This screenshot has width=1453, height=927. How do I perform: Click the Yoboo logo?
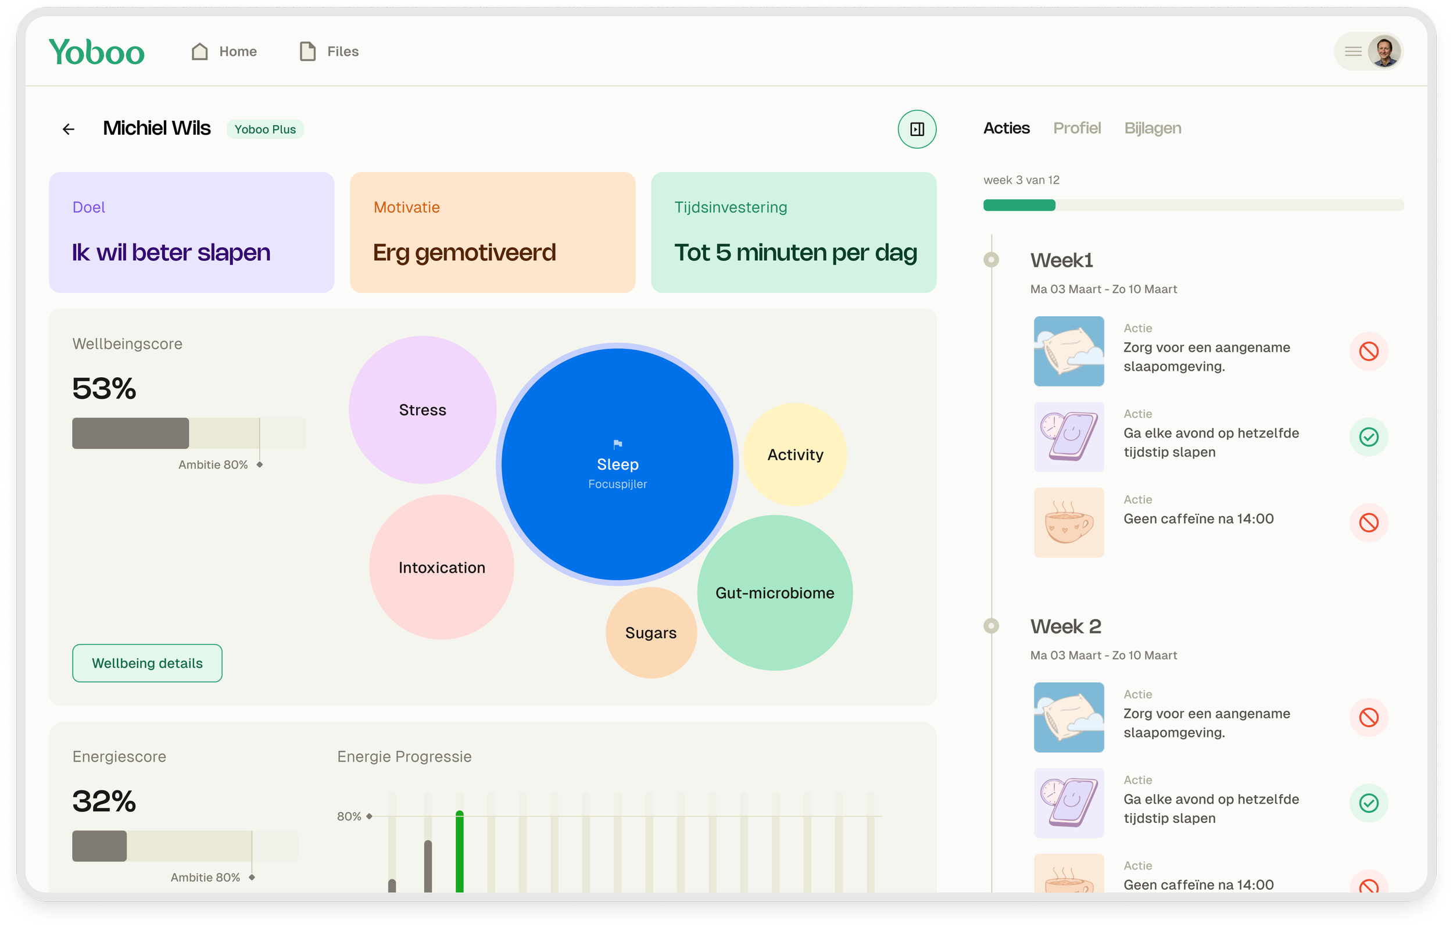click(x=96, y=52)
